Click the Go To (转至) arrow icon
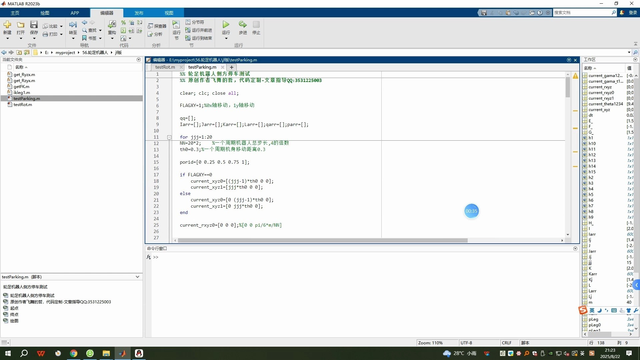The width and height of the screenshot is (640, 360). click(x=73, y=25)
